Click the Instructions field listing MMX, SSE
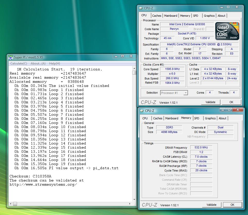Screen dimensions: 248x215 click(x=199, y=58)
